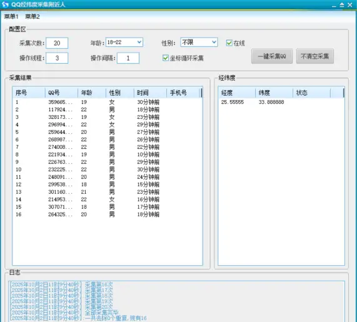Click the 手机号 column header
357x322 pixels.
(x=183, y=93)
